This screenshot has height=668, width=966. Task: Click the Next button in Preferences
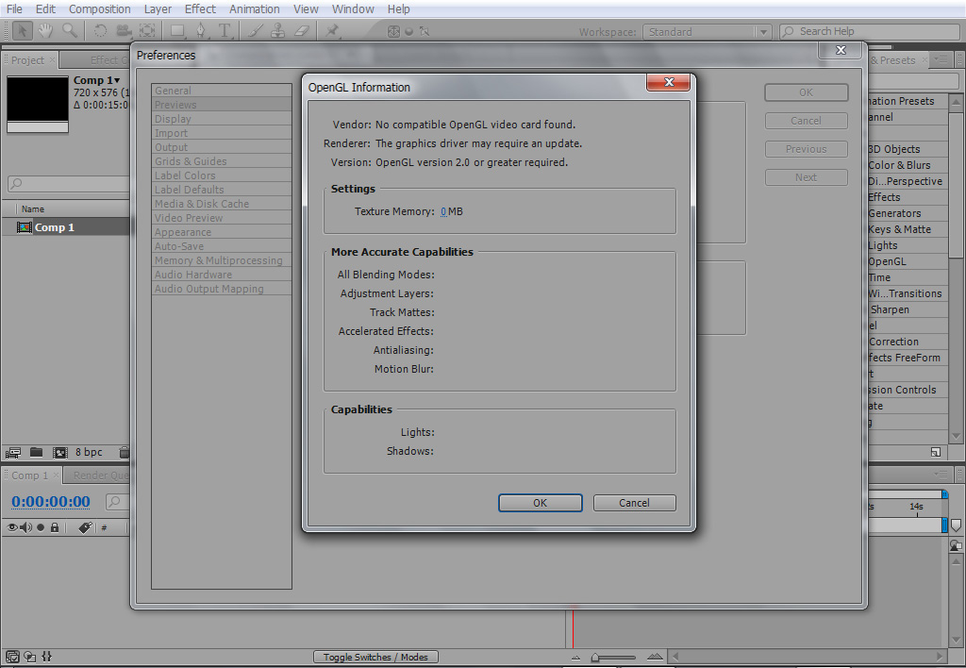click(x=806, y=177)
